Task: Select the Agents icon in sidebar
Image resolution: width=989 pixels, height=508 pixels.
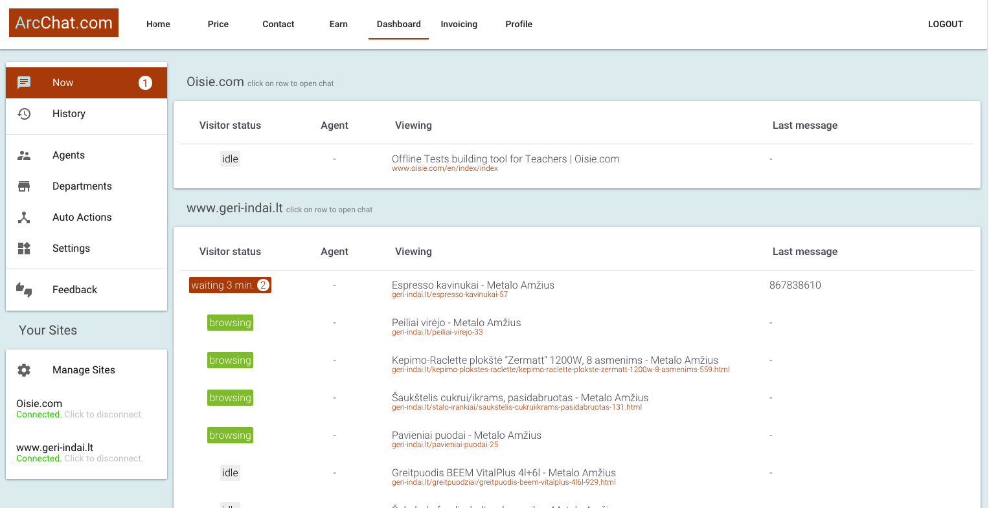Action: click(25, 155)
